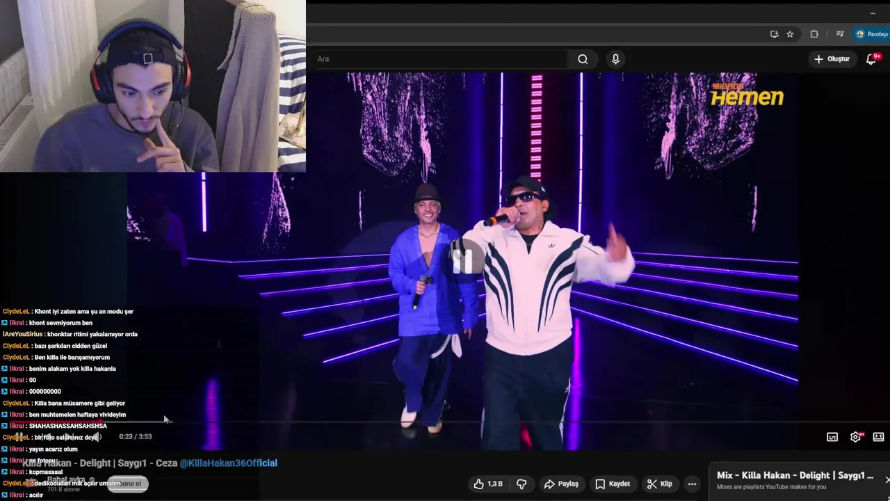Screen dimensions: 890x501
Task: Click IAreYouSirius chat username
Action: 22,335
